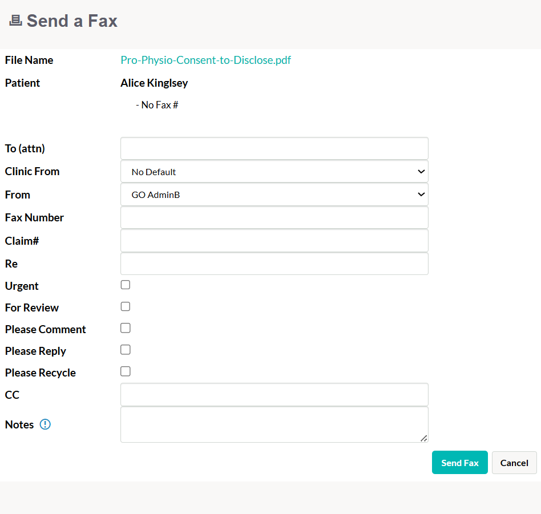
Task: Click the Send Fax button
Action: (x=459, y=463)
